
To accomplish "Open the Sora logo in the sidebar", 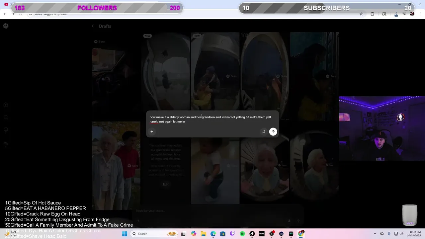I will pos(6,26).
